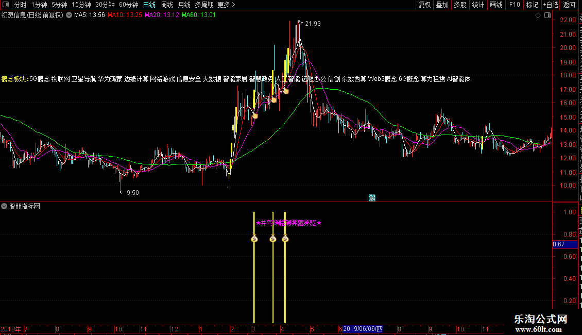Select the 15分钟 period tab
This screenshot has width=582, height=335.
pyautogui.click(x=81, y=5)
